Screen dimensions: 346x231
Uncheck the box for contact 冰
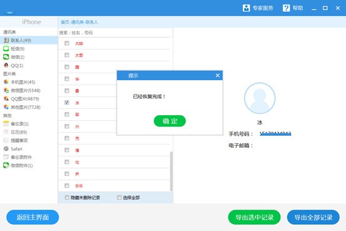click(67, 103)
